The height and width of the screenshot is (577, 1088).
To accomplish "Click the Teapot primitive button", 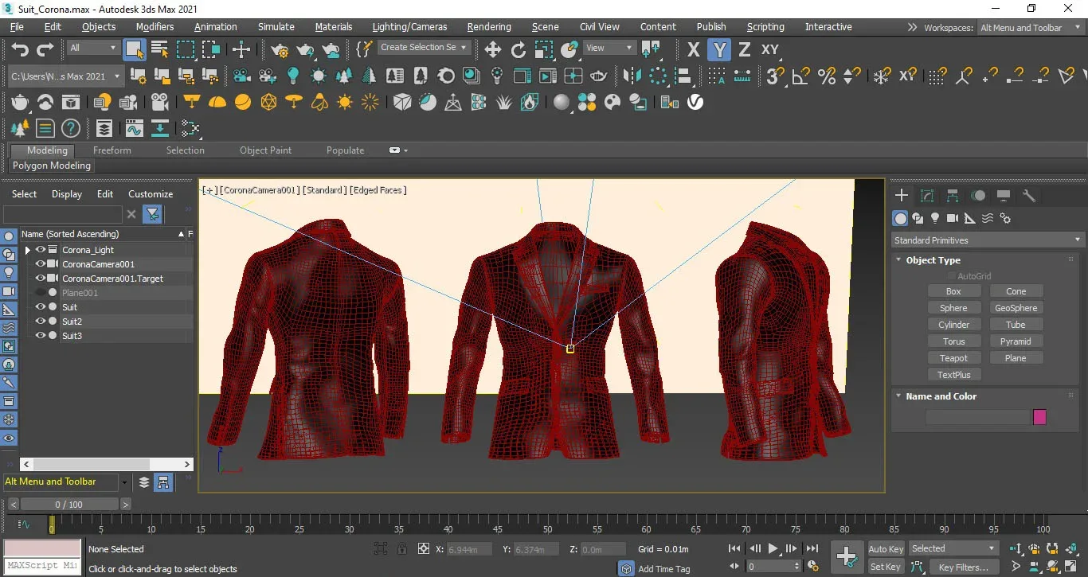I will click(953, 358).
